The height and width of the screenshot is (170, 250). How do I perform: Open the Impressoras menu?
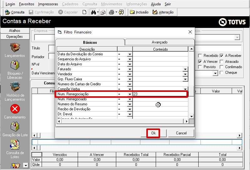[x=48, y=4]
